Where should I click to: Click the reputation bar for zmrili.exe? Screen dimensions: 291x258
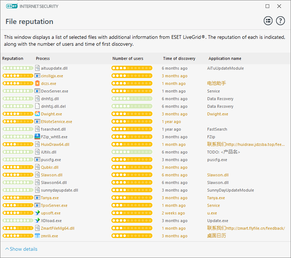[18, 236]
